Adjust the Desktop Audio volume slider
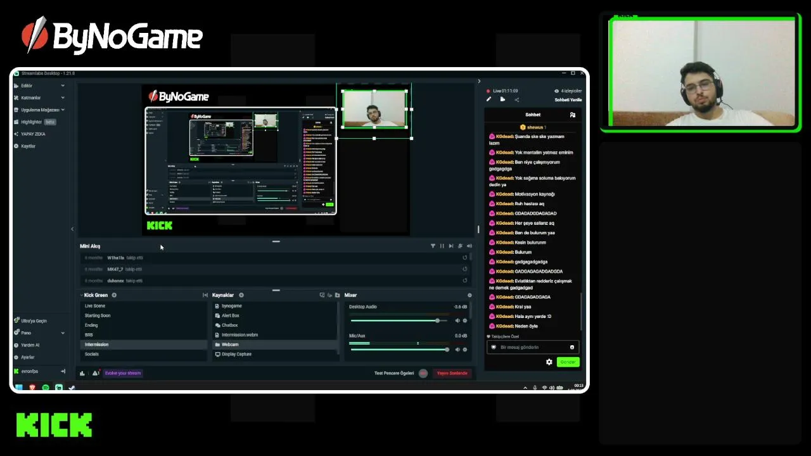The image size is (811, 456). pos(399,320)
